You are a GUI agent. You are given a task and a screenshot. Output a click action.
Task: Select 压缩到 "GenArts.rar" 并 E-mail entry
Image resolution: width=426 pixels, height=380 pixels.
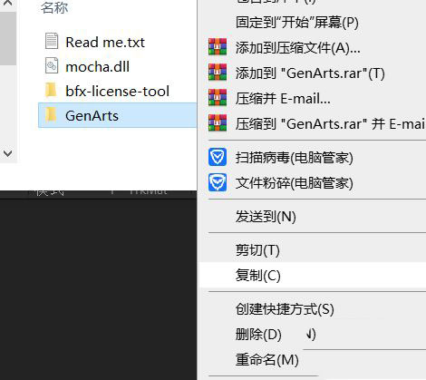[x=313, y=123]
